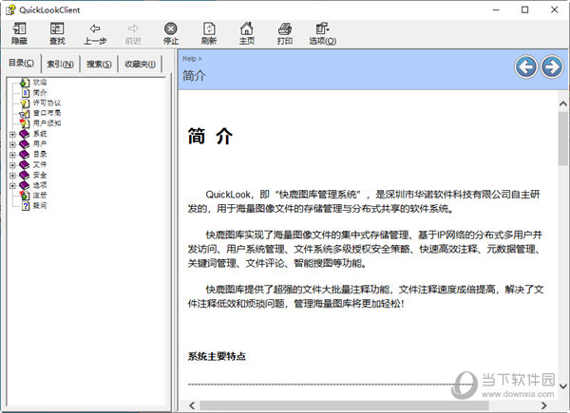The image size is (570, 413).
Task: Click the Help breadcrumb link
Action: [x=189, y=59]
